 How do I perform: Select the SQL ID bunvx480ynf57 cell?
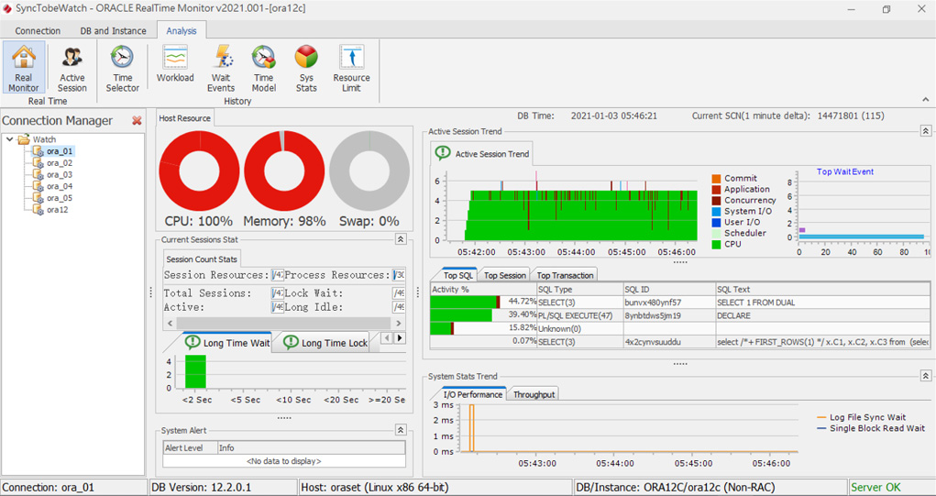669,303
